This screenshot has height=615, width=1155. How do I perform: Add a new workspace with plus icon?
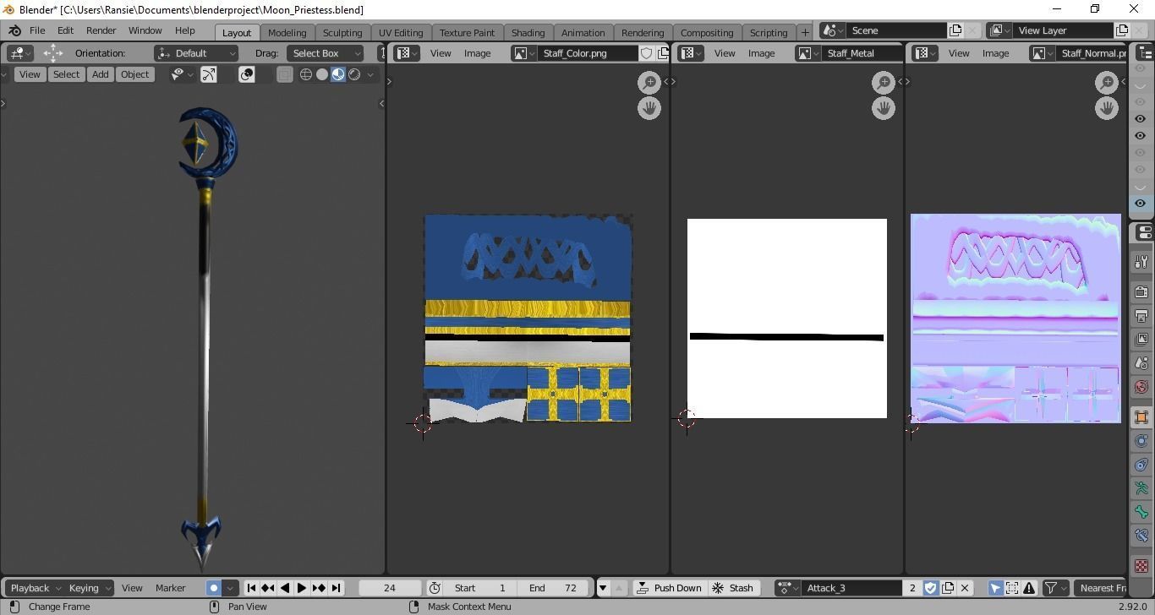[x=805, y=32]
